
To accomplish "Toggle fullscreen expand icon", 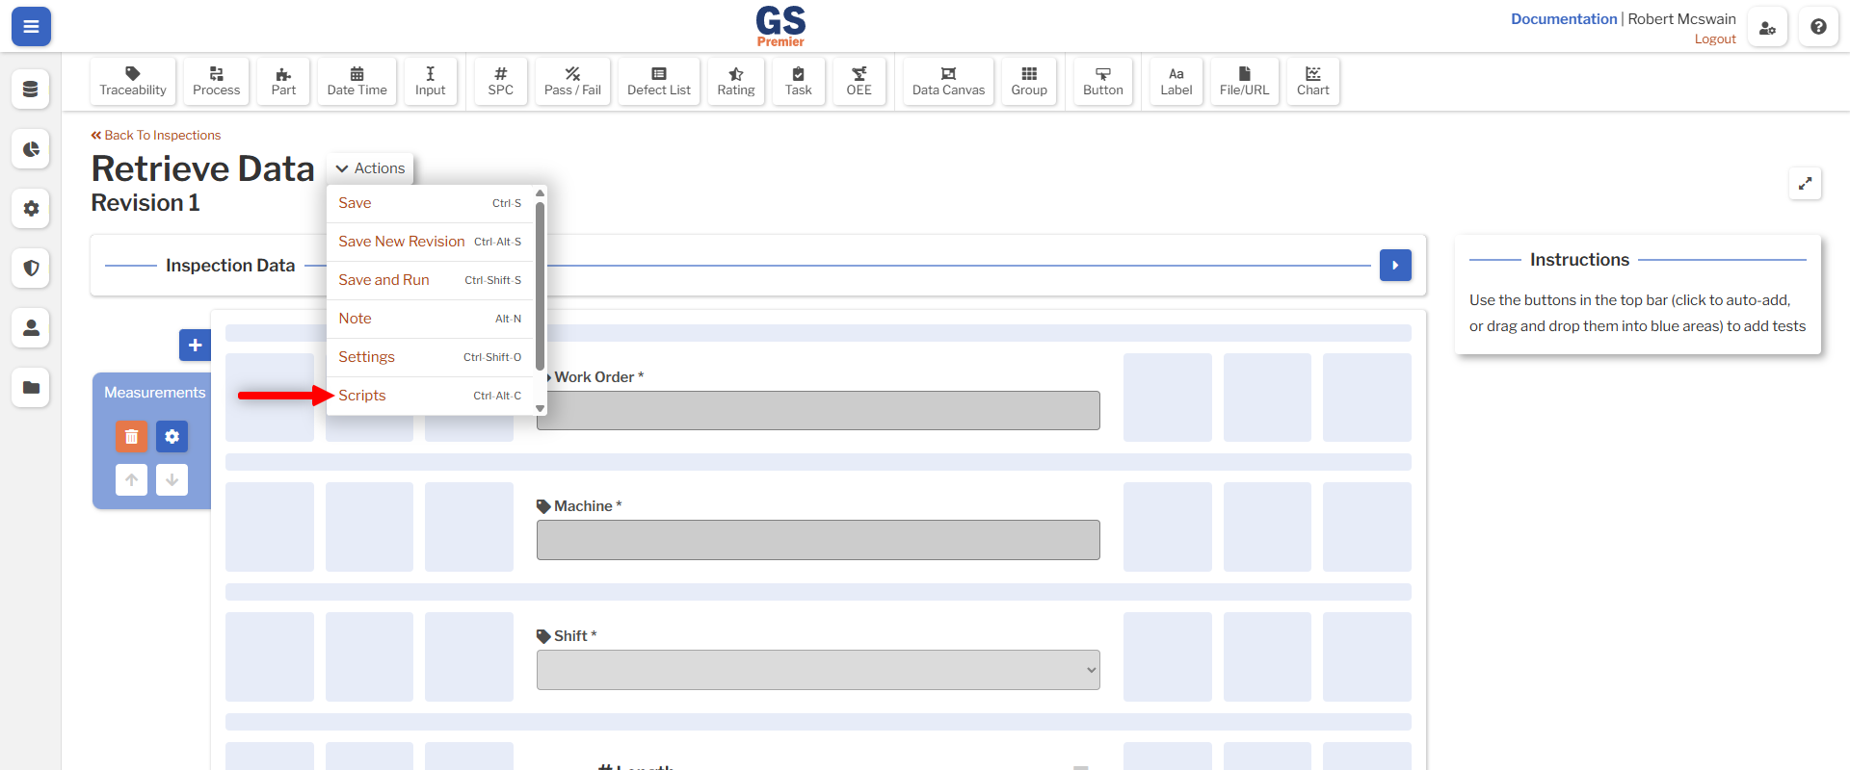I will [x=1805, y=183].
